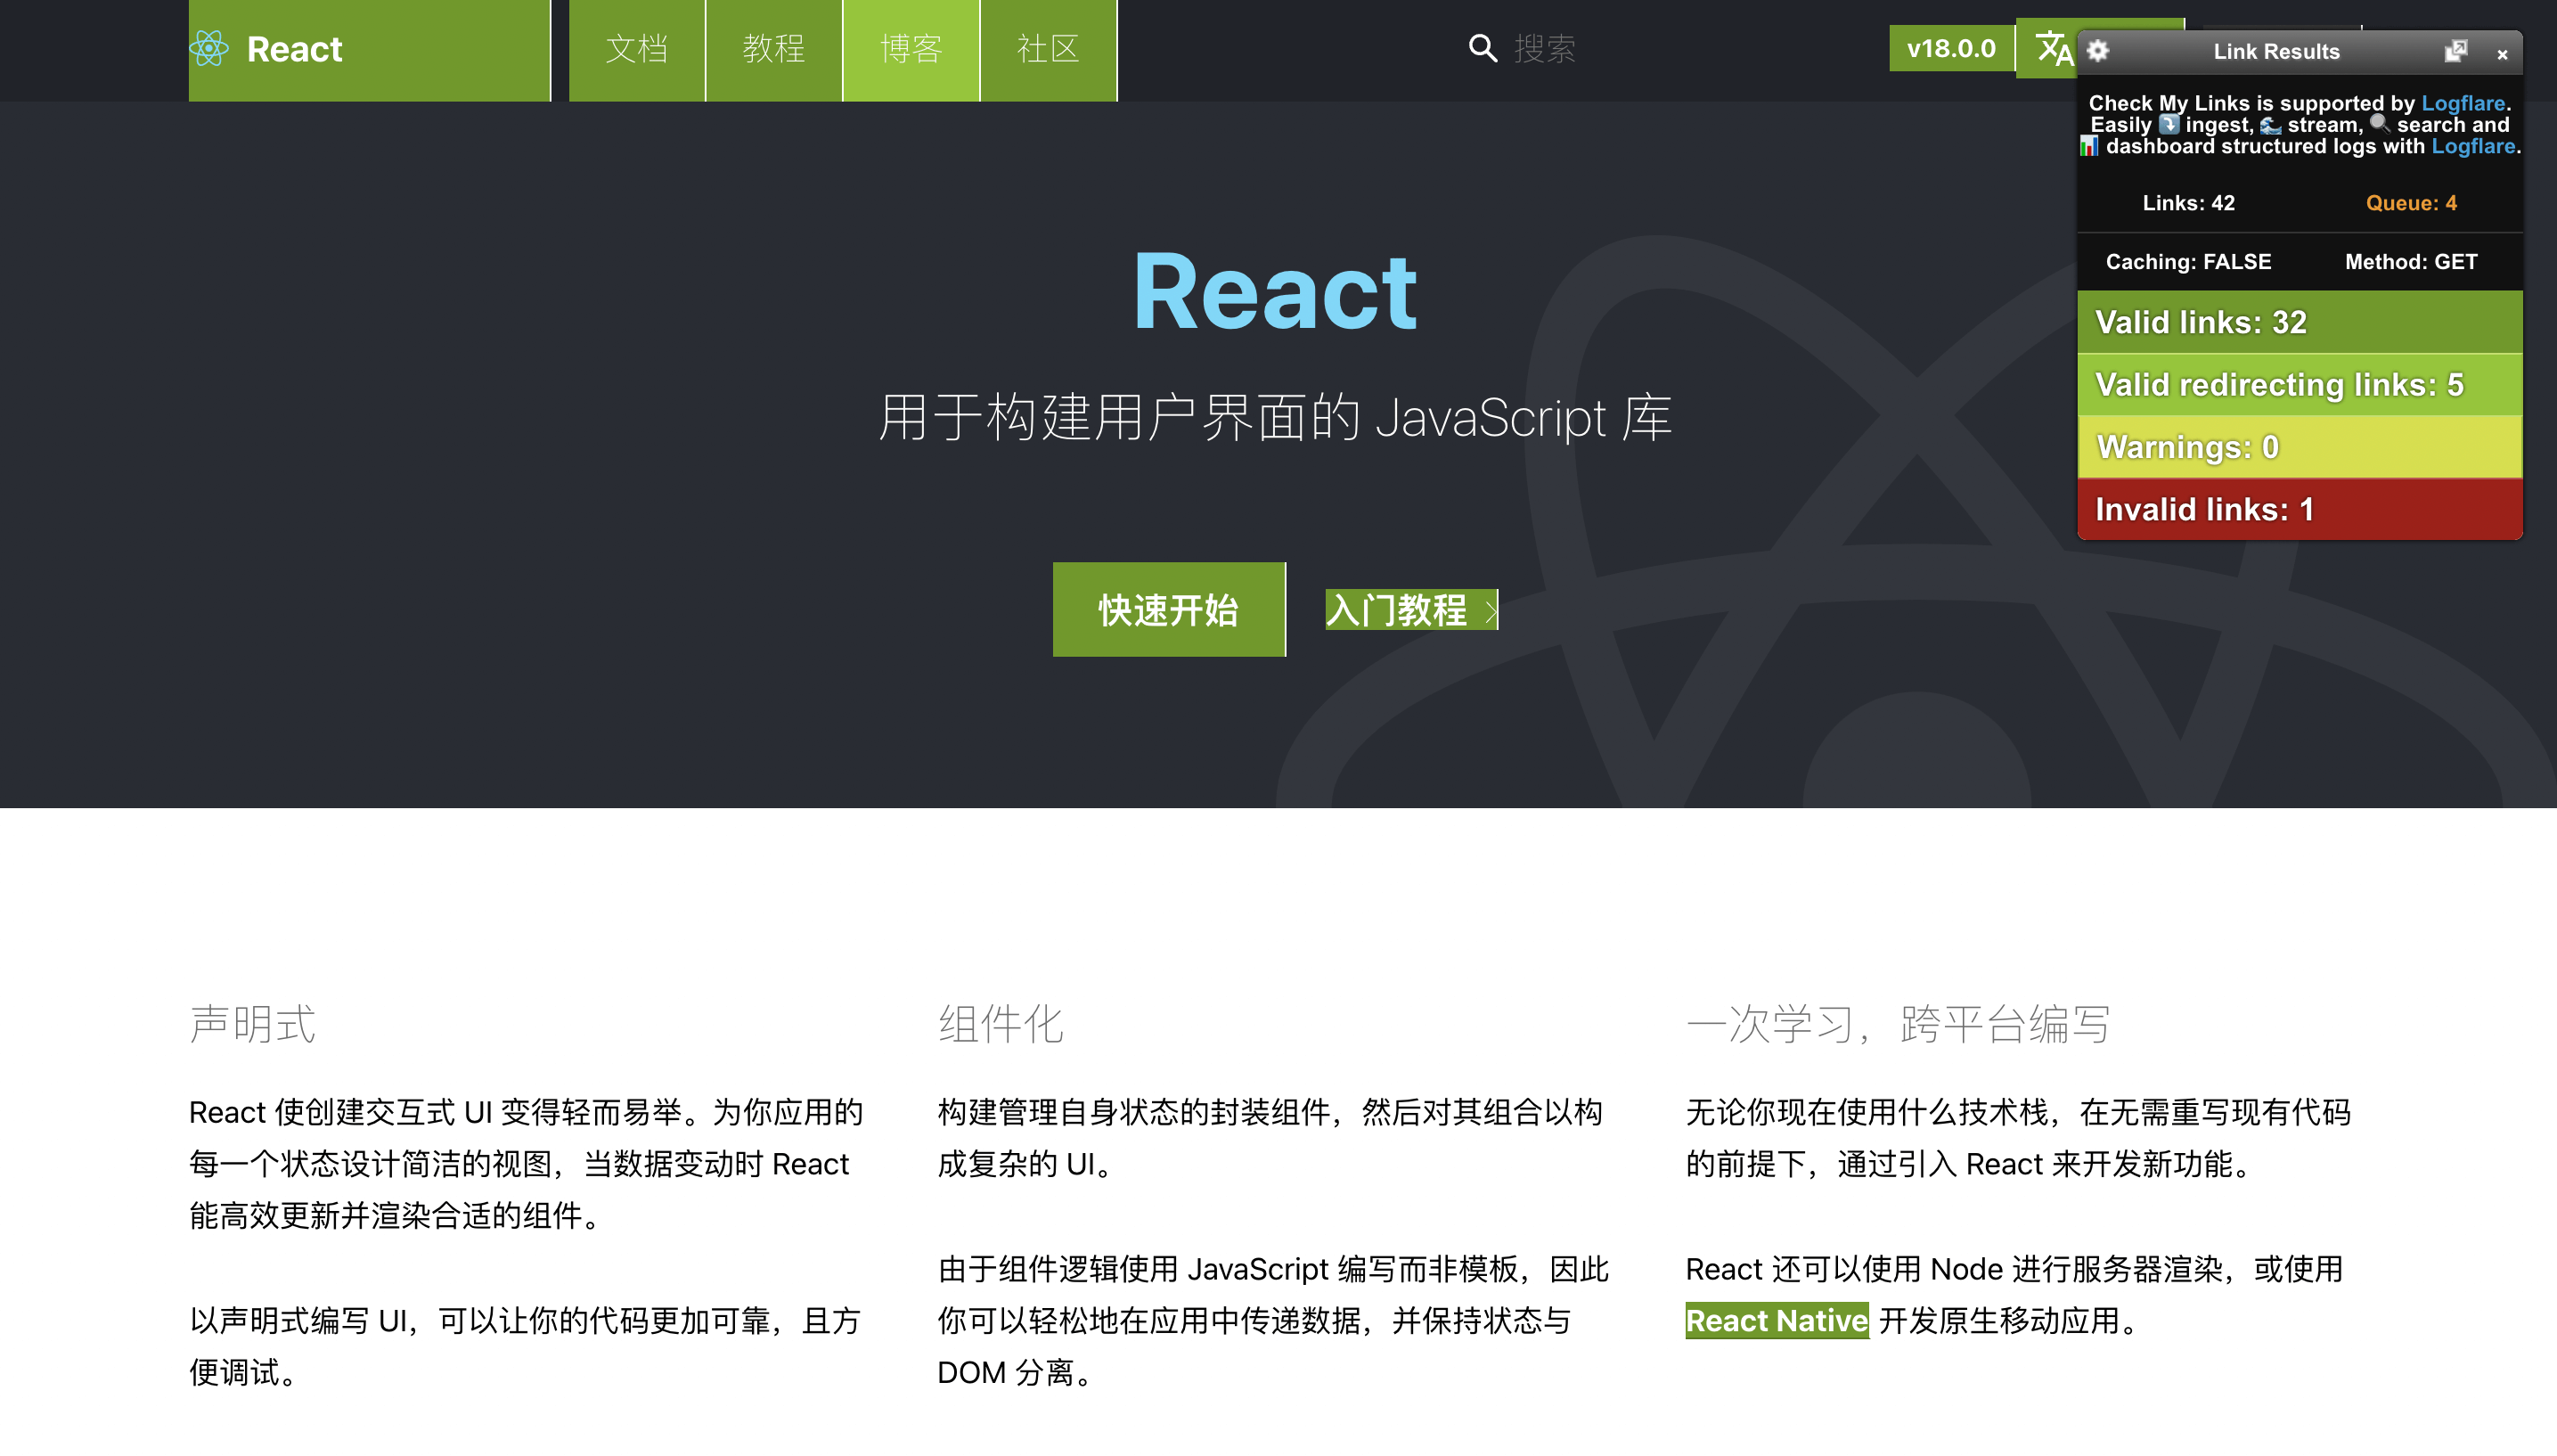The height and width of the screenshot is (1456, 2557).
Task: Click the pop-out window icon in Link Results
Action: pyautogui.click(x=2455, y=51)
